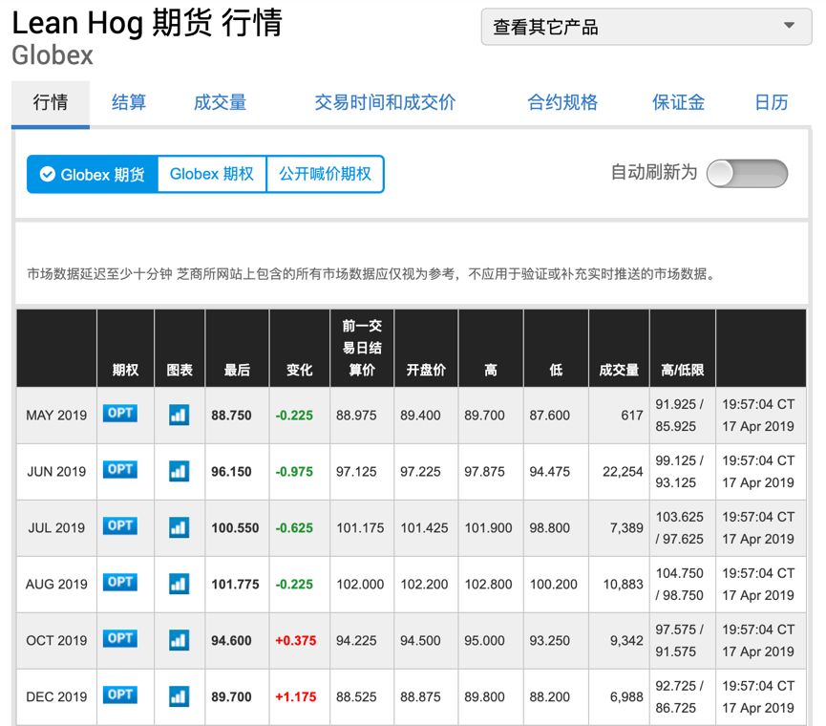
Task: Switch to the 成交量 tab
Action: coord(219,101)
